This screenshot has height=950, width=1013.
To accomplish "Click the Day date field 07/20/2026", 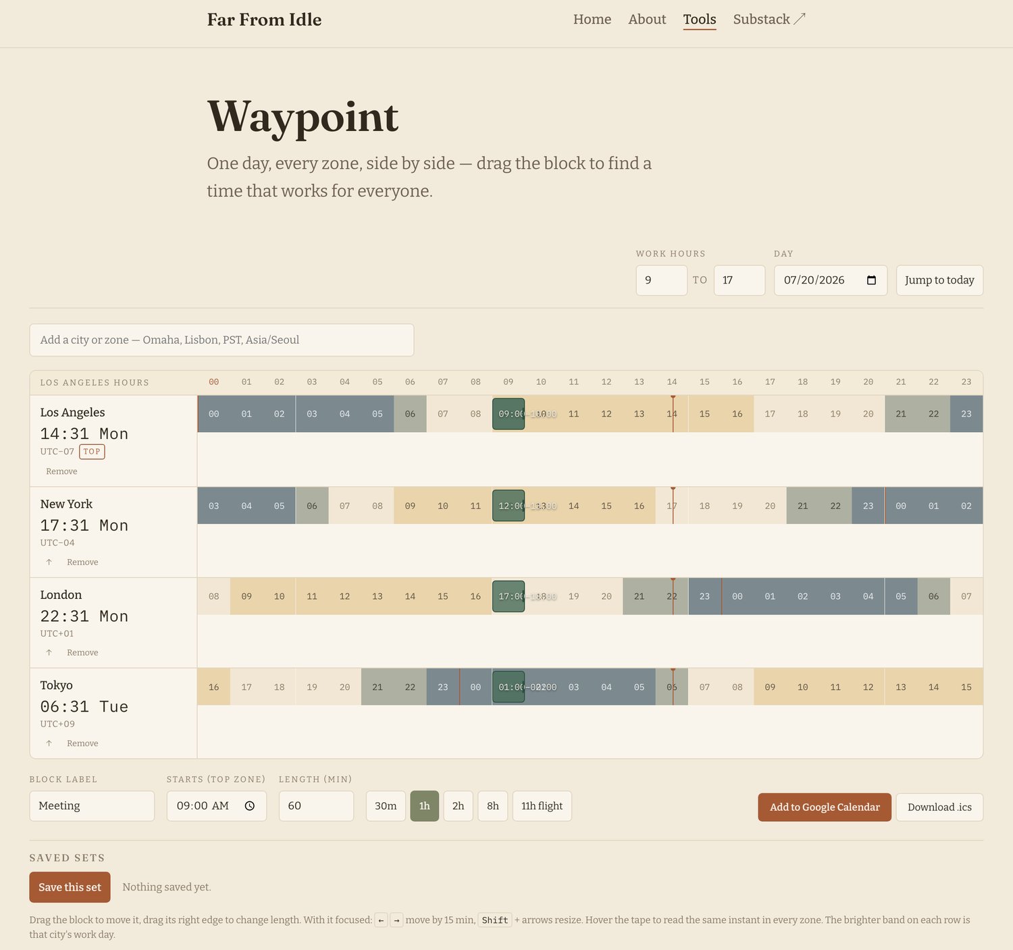I will point(831,280).
